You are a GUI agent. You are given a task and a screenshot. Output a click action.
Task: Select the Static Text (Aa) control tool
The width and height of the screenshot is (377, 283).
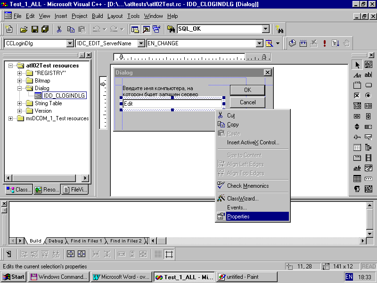[x=357, y=75]
